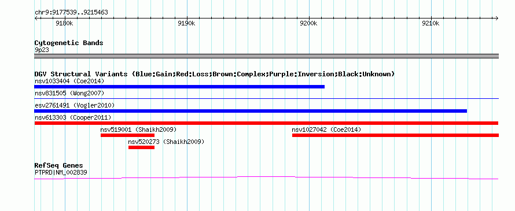Click the nsv1027042 (Coe2014) variant label

click(x=326, y=129)
